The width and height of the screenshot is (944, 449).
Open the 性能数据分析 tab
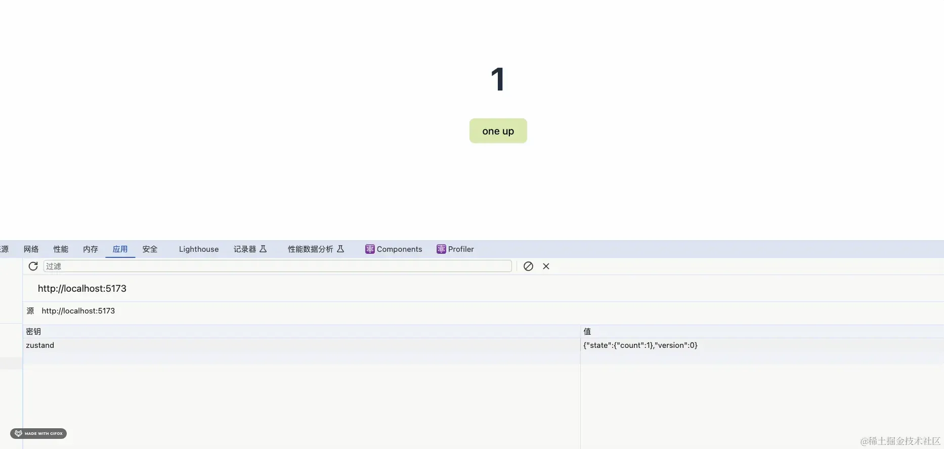(x=316, y=249)
